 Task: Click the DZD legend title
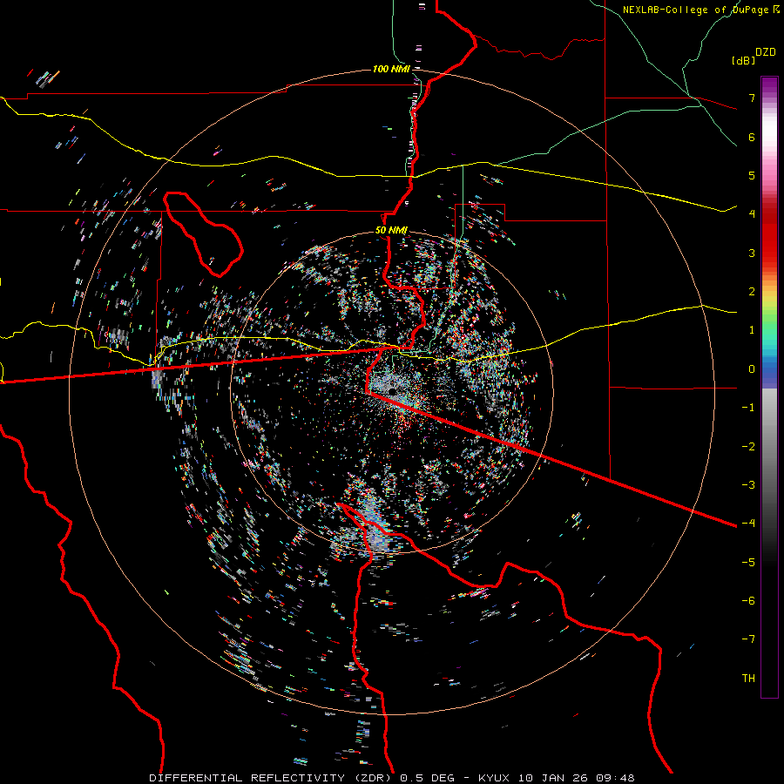point(766,52)
